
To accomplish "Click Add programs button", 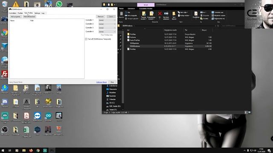I will click(15, 17).
